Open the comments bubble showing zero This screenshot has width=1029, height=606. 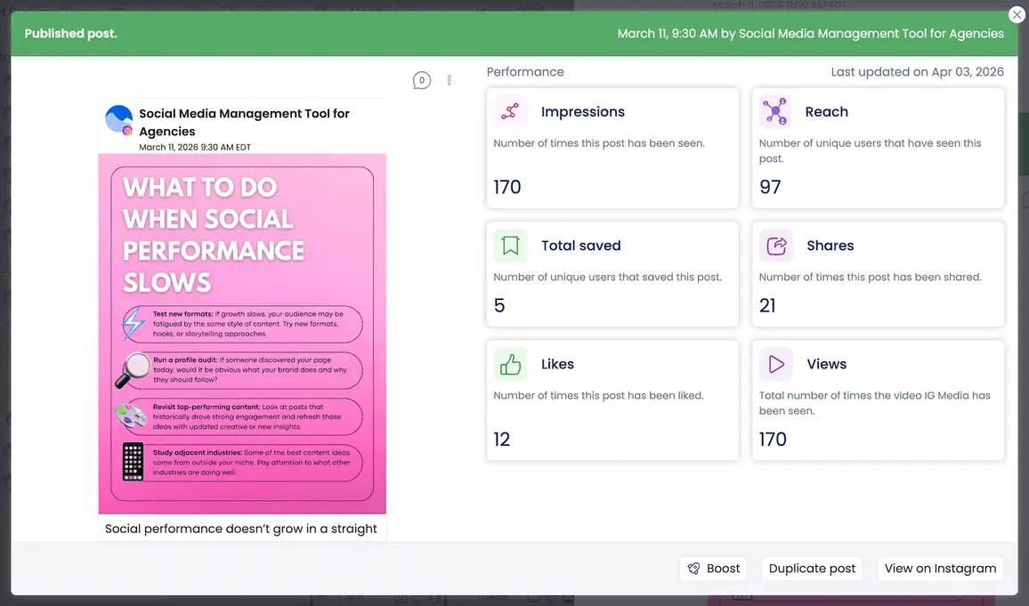[x=421, y=79]
